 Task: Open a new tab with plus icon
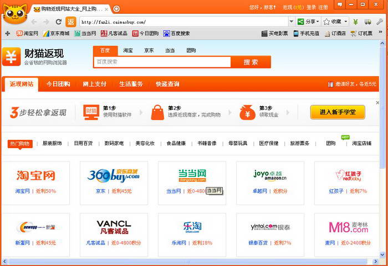pyautogui.click(x=116, y=9)
